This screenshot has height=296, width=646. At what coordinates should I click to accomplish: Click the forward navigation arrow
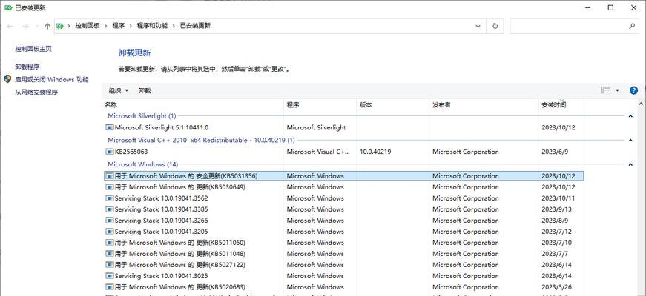click(x=25, y=26)
